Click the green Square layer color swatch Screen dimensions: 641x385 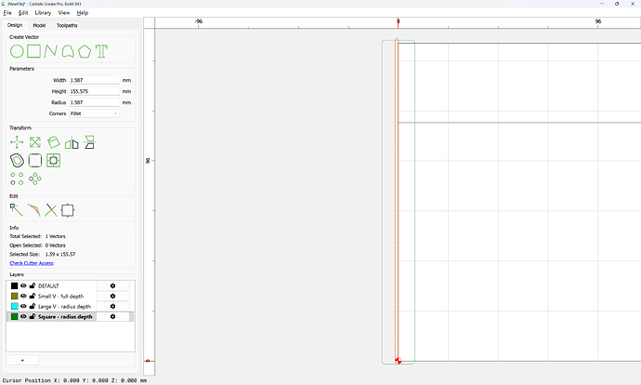[14, 317]
